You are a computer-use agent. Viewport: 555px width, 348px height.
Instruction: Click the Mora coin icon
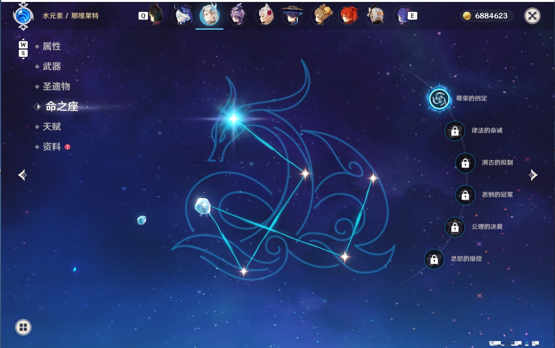coord(467,16)
